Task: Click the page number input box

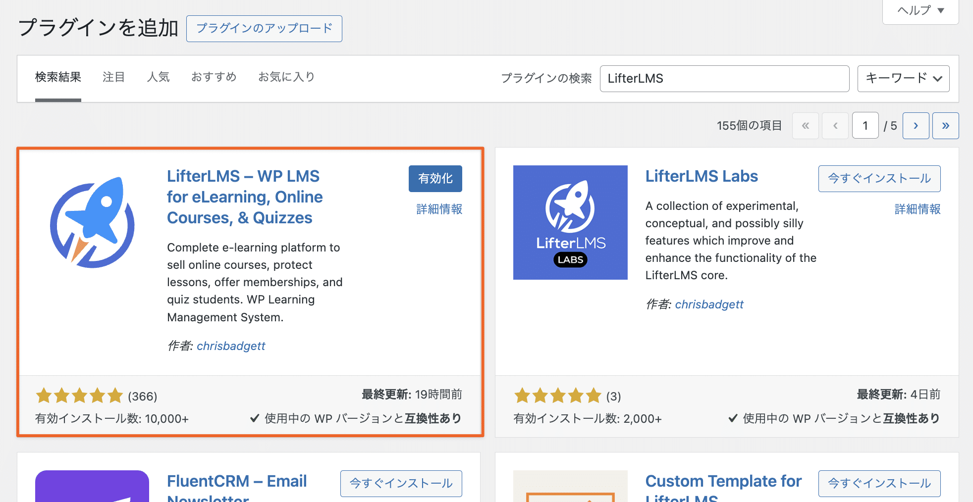Action: pyautogui.click(x=865, y=126)
